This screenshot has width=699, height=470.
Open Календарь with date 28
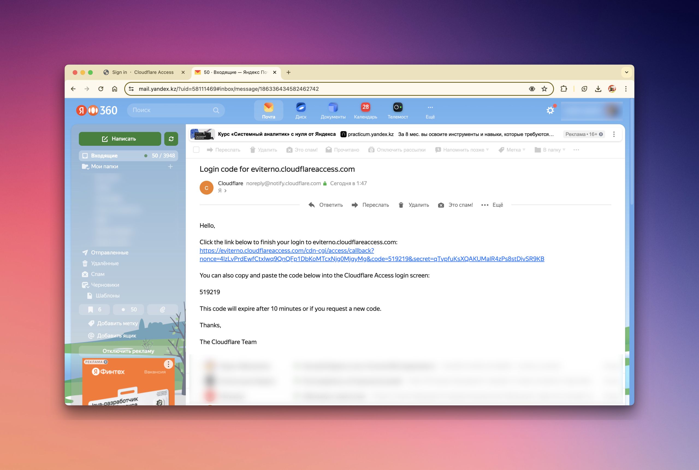click(365, 111)
